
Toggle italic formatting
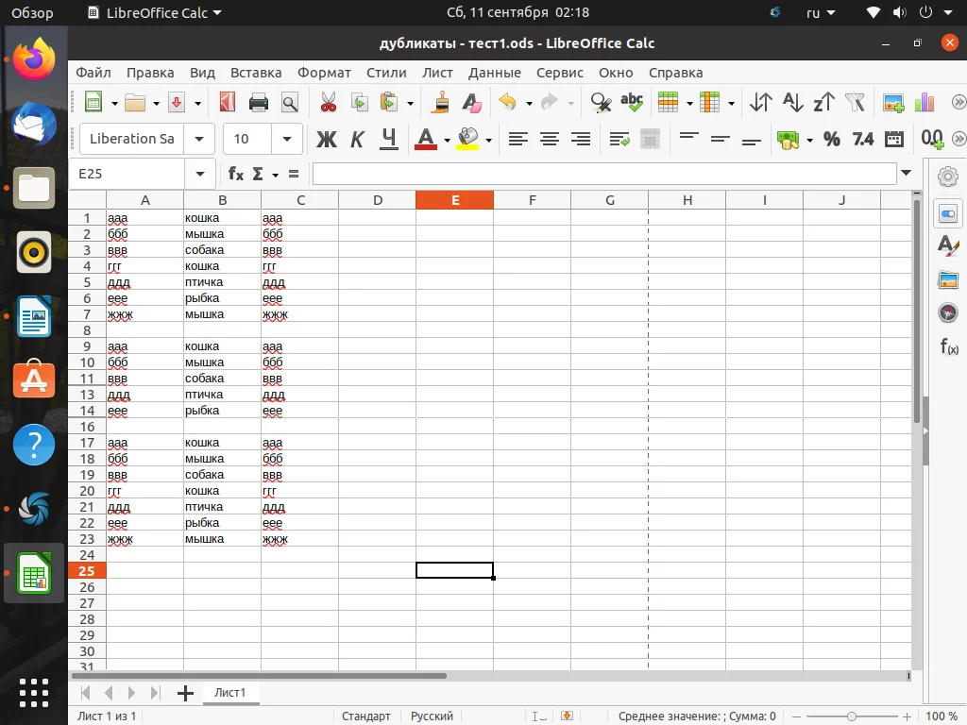click(356, 139)
